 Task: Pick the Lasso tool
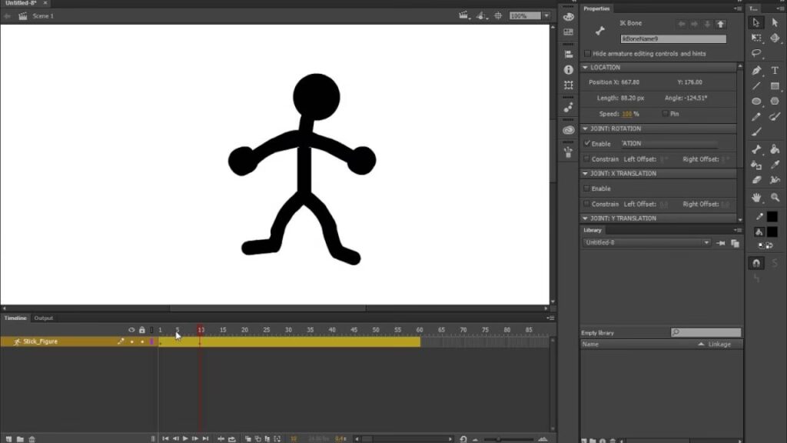[756, 54]
